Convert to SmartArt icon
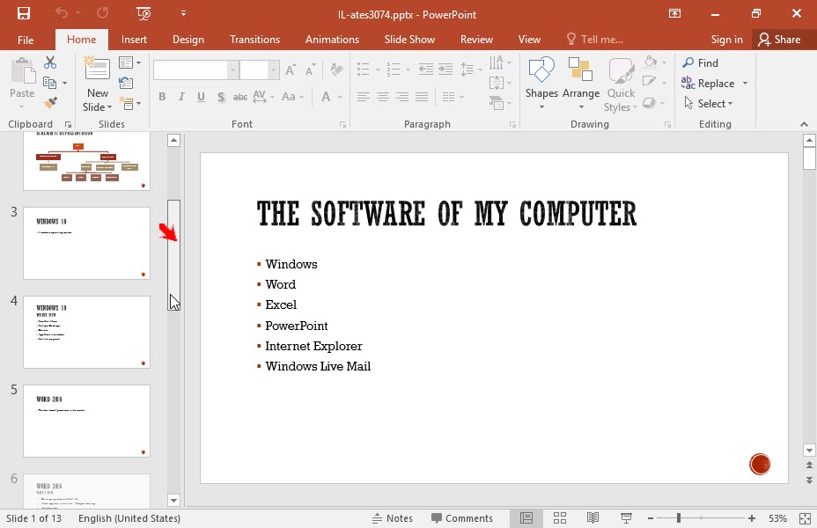 (x=500, y=103)
